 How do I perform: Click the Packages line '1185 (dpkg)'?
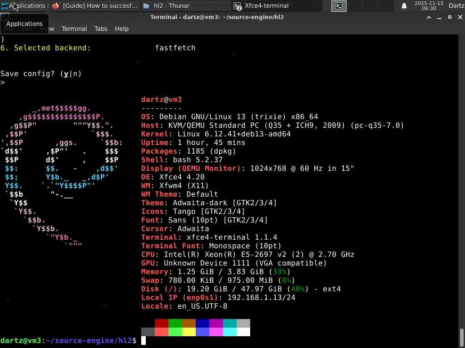tap(188, 151)
